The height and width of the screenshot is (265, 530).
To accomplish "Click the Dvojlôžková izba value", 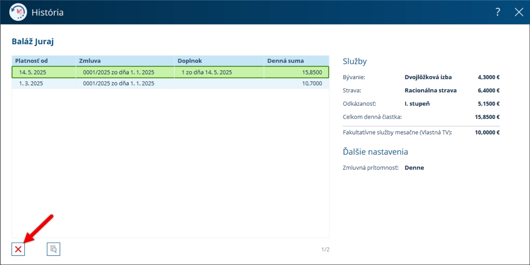I will coord(428,77).
